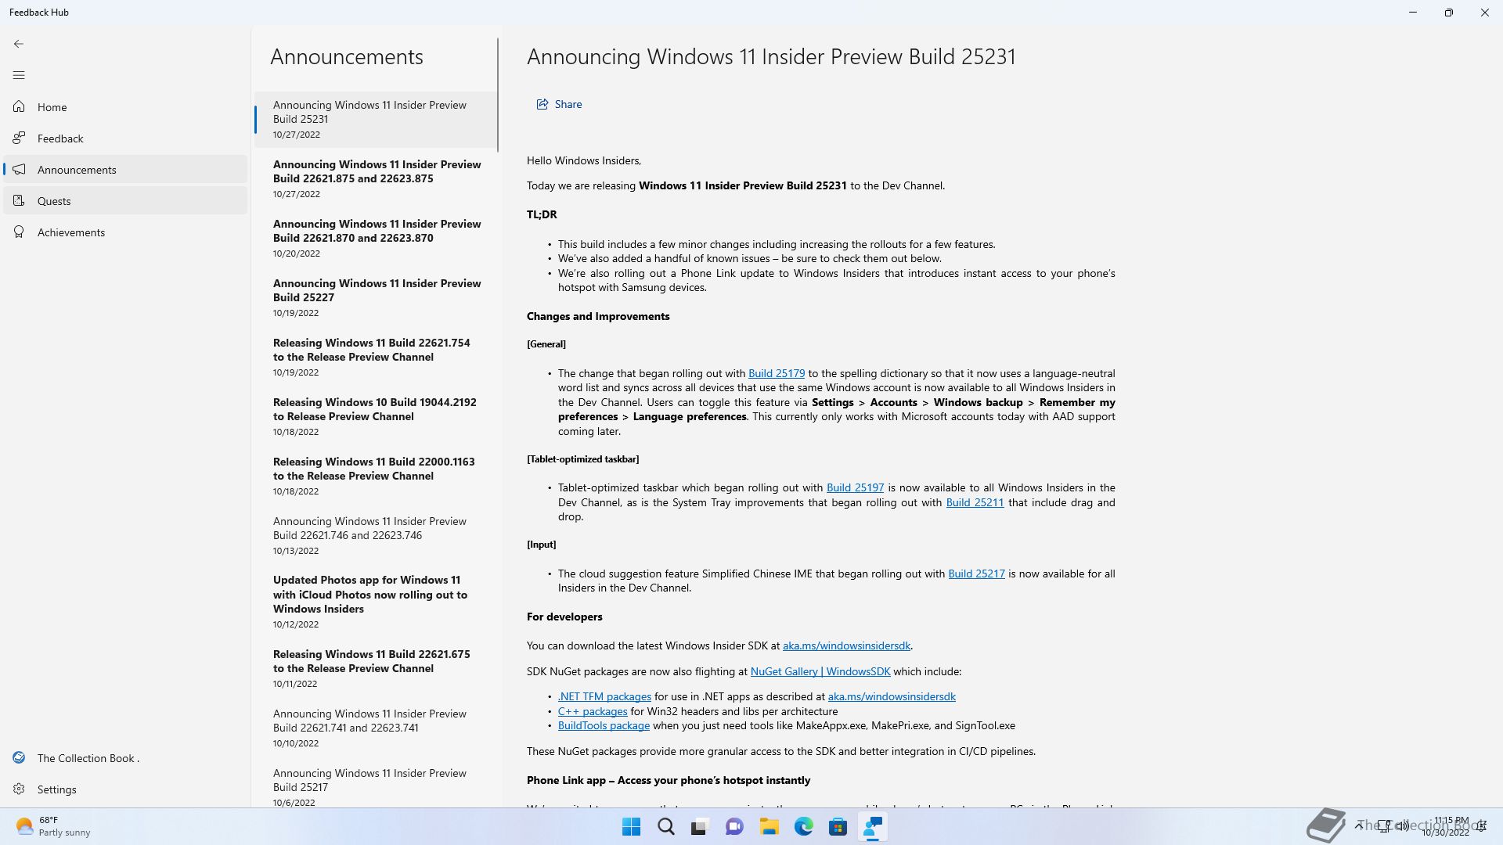
Task: Share this announcement
Action: [559, 104]
